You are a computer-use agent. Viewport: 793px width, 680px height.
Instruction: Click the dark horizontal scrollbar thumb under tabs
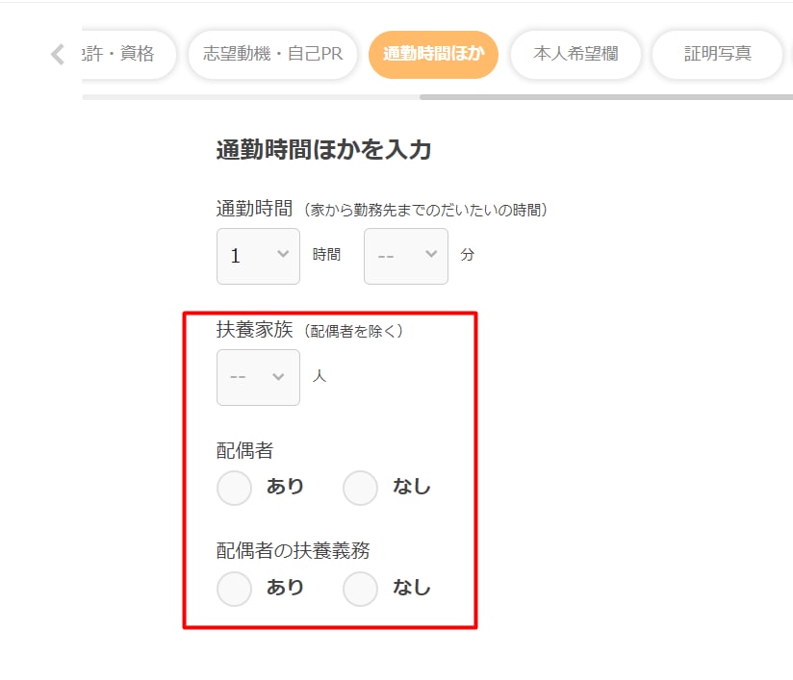(604, 96)
